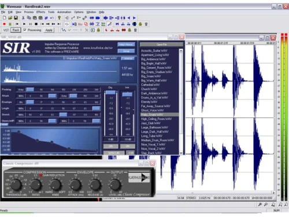Select Hairy_Snare.WAV highlighted entry
This screenshot has width=289, height=217.
(x=160, y=115)
